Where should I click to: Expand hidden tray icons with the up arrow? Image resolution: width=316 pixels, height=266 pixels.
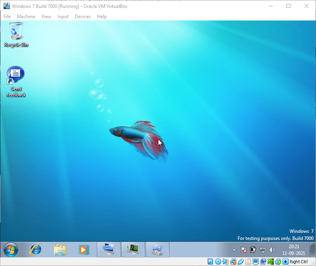[x=234, y=249]
